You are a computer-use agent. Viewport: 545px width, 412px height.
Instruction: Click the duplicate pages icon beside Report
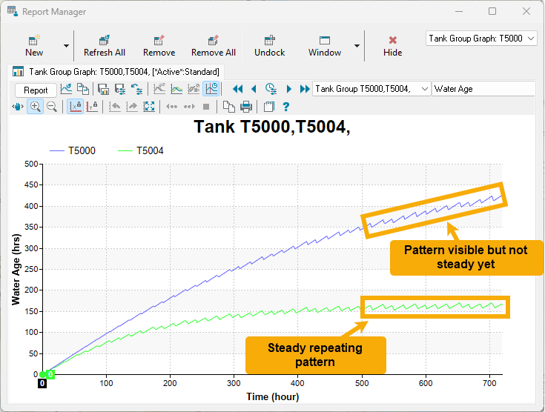(x=83, y=89)
